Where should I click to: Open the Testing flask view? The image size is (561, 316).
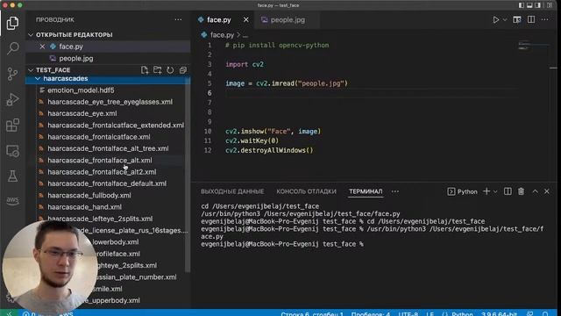pos(12,176)
